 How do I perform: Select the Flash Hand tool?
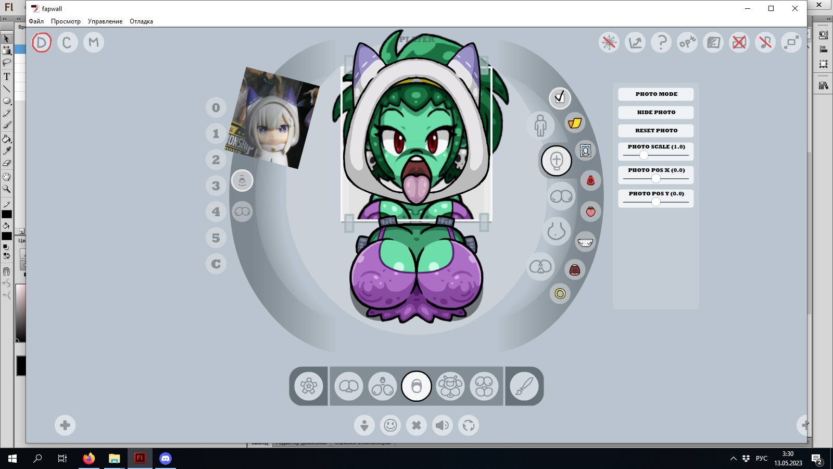[7, 177]
